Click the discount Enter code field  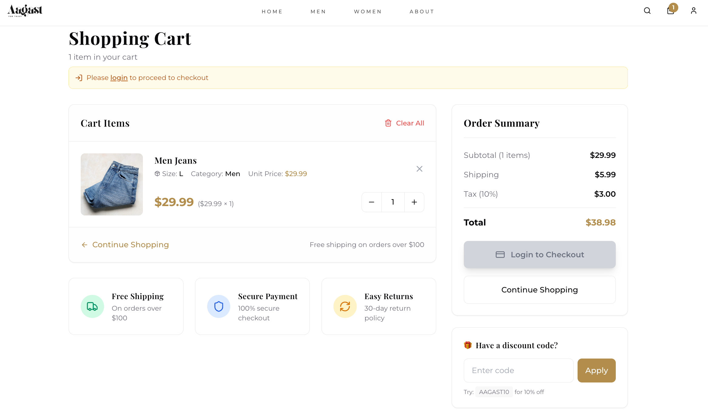[518, 370]
